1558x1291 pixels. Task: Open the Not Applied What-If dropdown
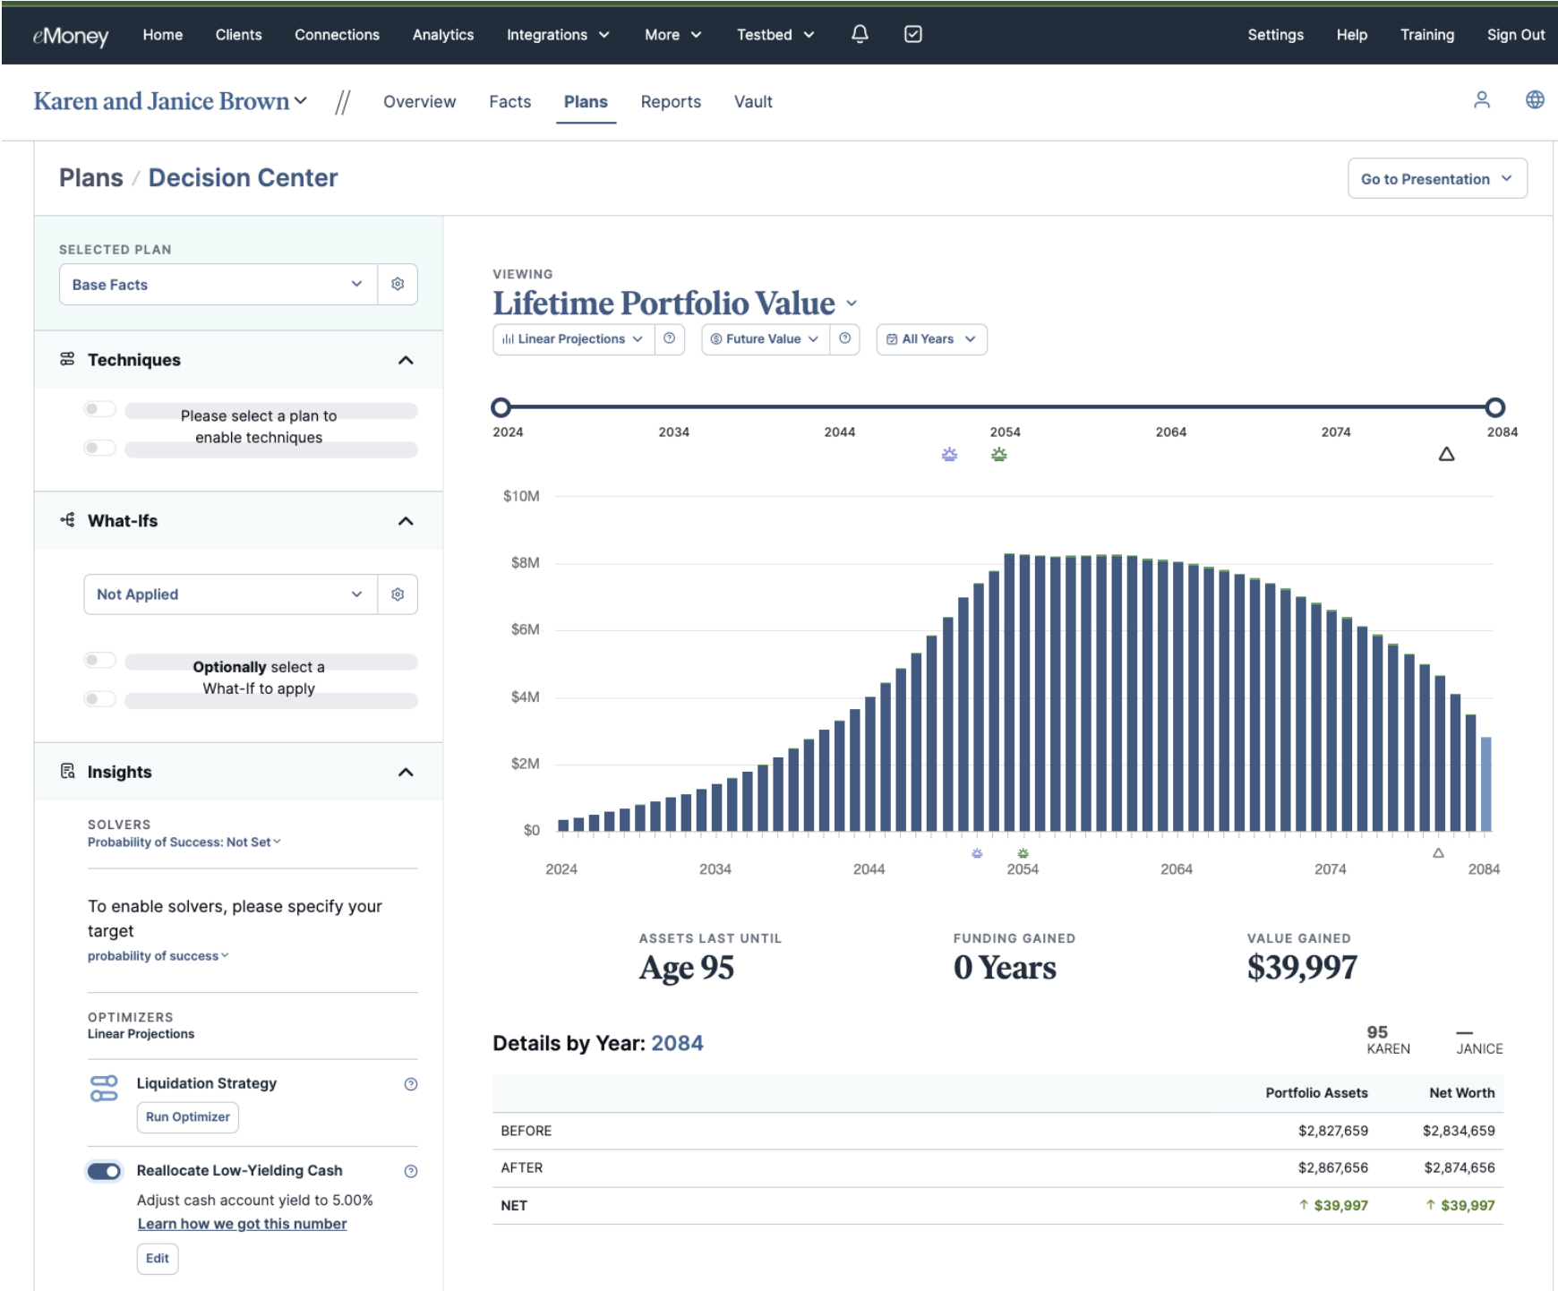230,594
